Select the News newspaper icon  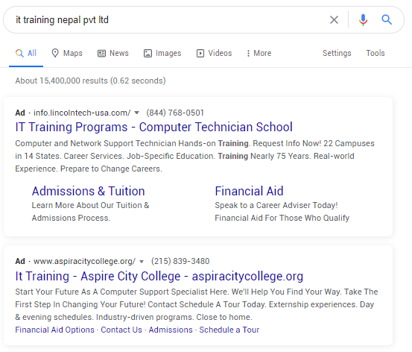(x=101, y=54)
